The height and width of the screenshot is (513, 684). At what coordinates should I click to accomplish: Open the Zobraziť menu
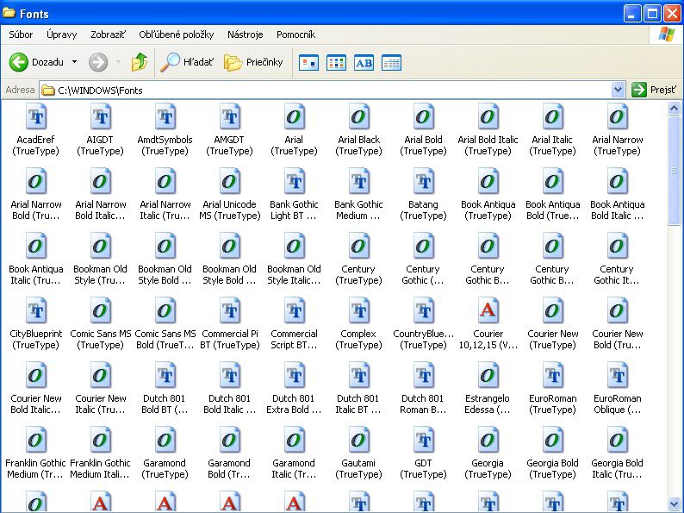[109, 34]
